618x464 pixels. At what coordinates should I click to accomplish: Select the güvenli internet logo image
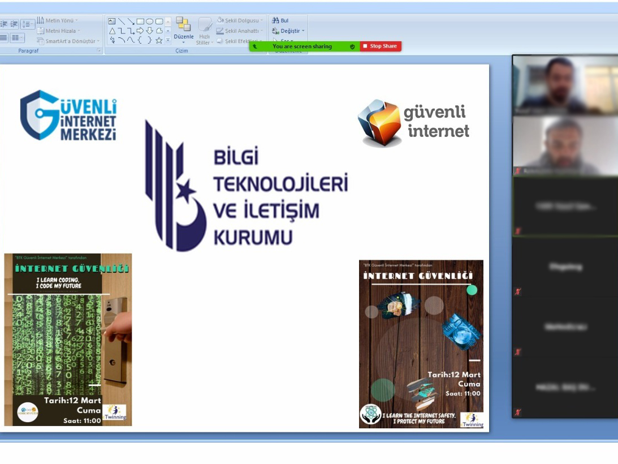pos(413,123)
